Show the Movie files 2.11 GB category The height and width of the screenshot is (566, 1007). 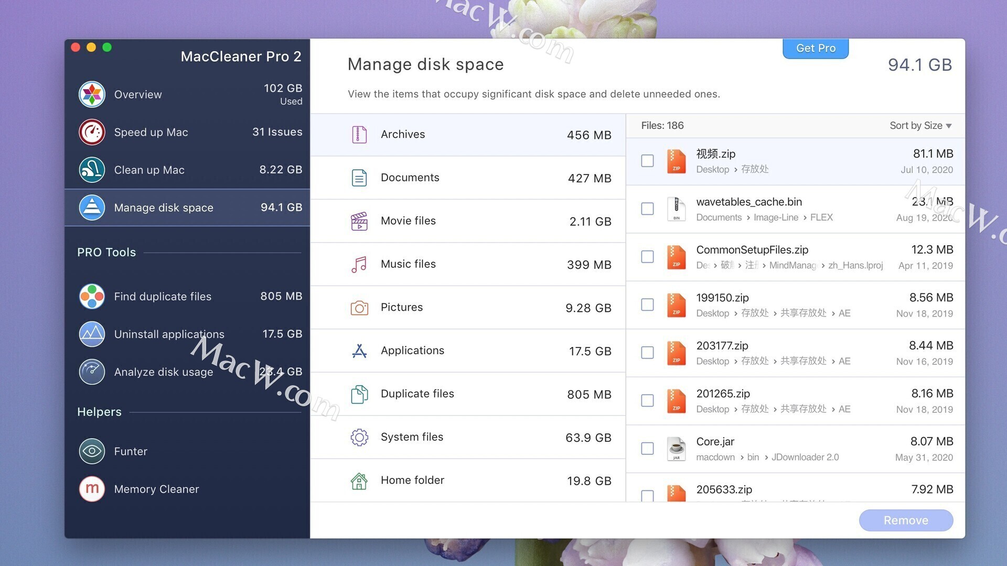(x=468, y=221)
